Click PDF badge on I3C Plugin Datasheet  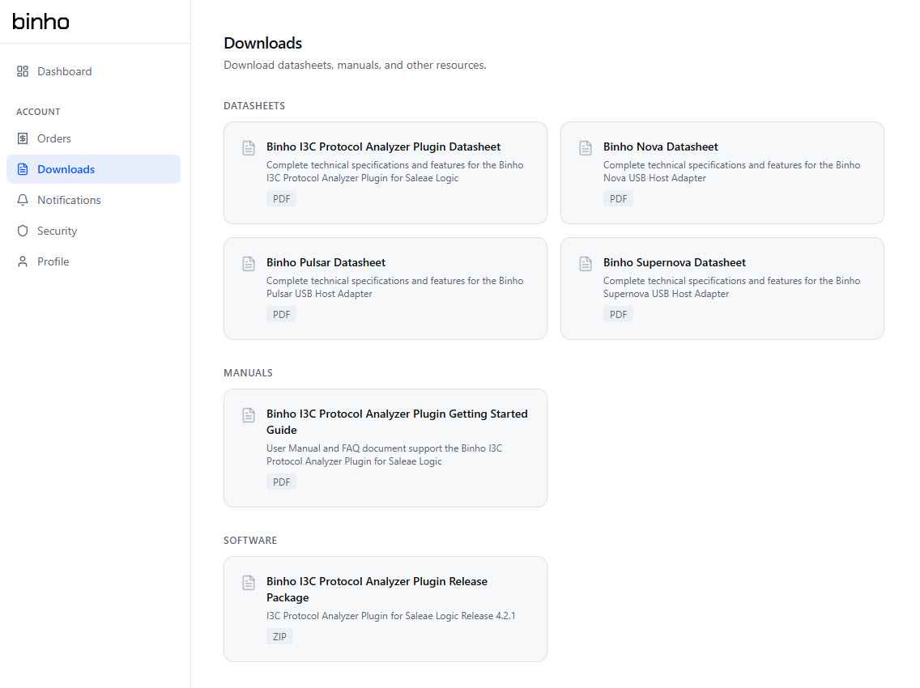click(281, 199)
